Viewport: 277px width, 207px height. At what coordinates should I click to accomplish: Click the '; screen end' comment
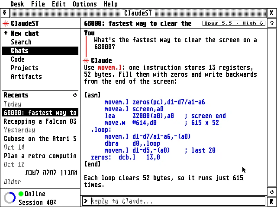tap(205, 116)
